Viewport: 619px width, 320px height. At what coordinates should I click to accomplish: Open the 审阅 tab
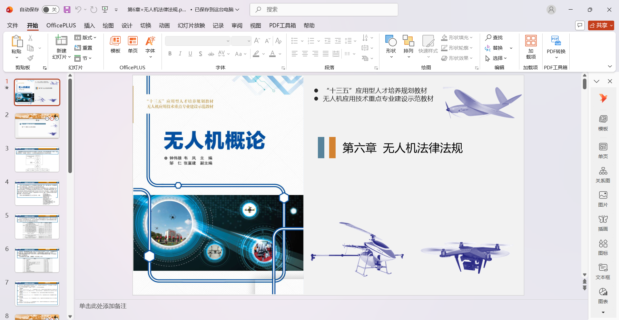237,25
